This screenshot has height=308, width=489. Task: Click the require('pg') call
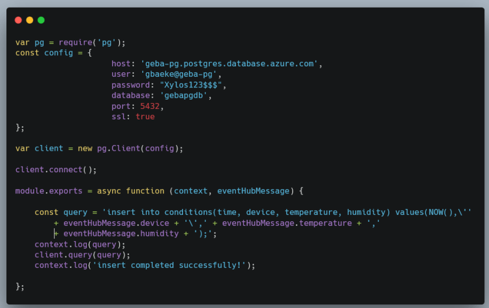coord(92,43)
